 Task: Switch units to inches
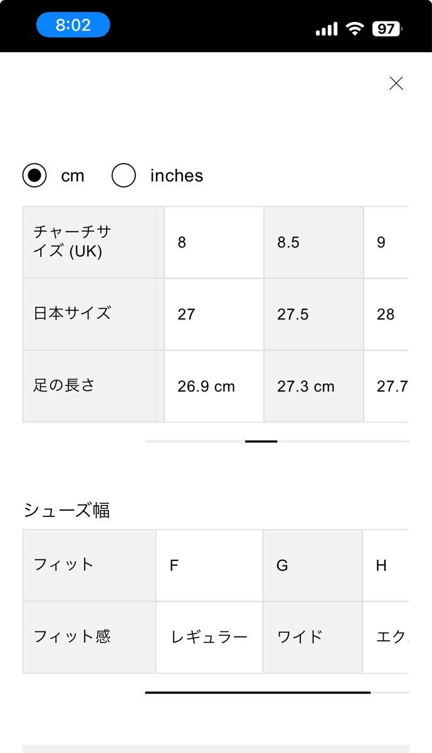pyautogui.click(x=124, y=176)
